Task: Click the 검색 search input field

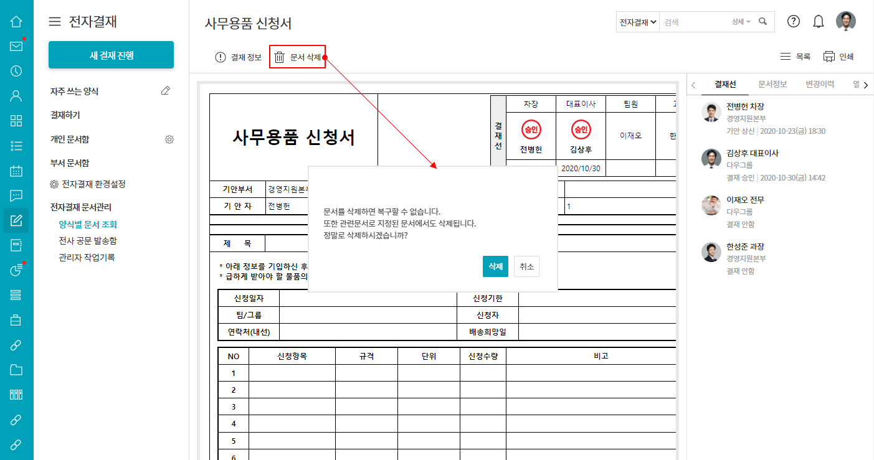Action: coord(695,22)
